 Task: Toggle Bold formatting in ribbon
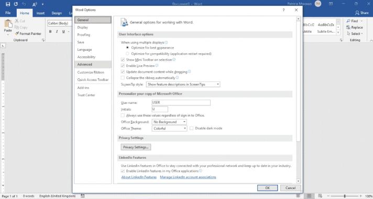[50, 31]
